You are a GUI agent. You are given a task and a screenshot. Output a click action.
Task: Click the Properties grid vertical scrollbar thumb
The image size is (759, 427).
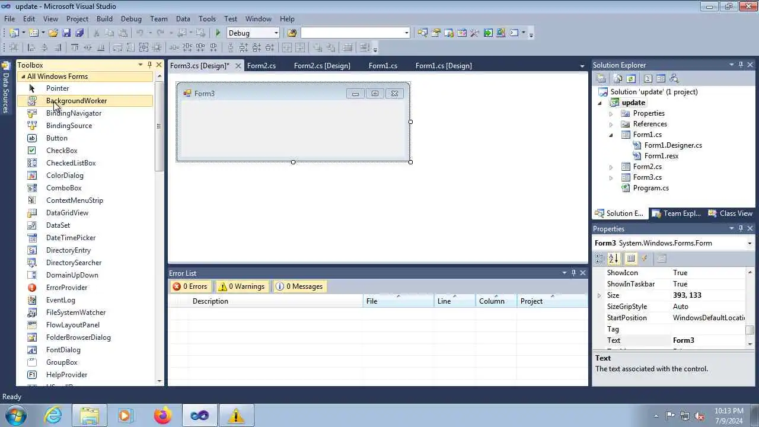[x=750, y=330]
